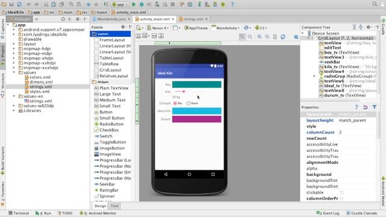Show Properties help question mark icon

(356, 107)
